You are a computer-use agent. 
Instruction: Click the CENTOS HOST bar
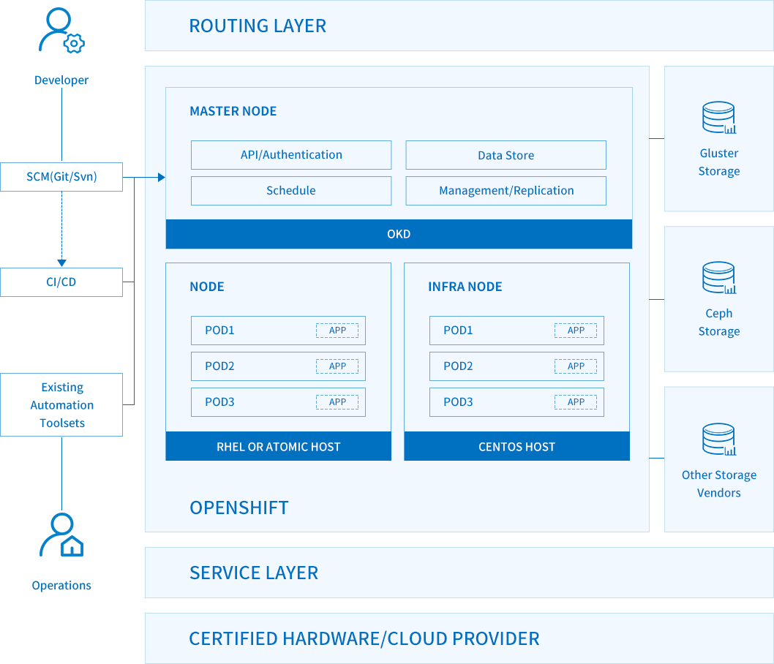point(516,447)
